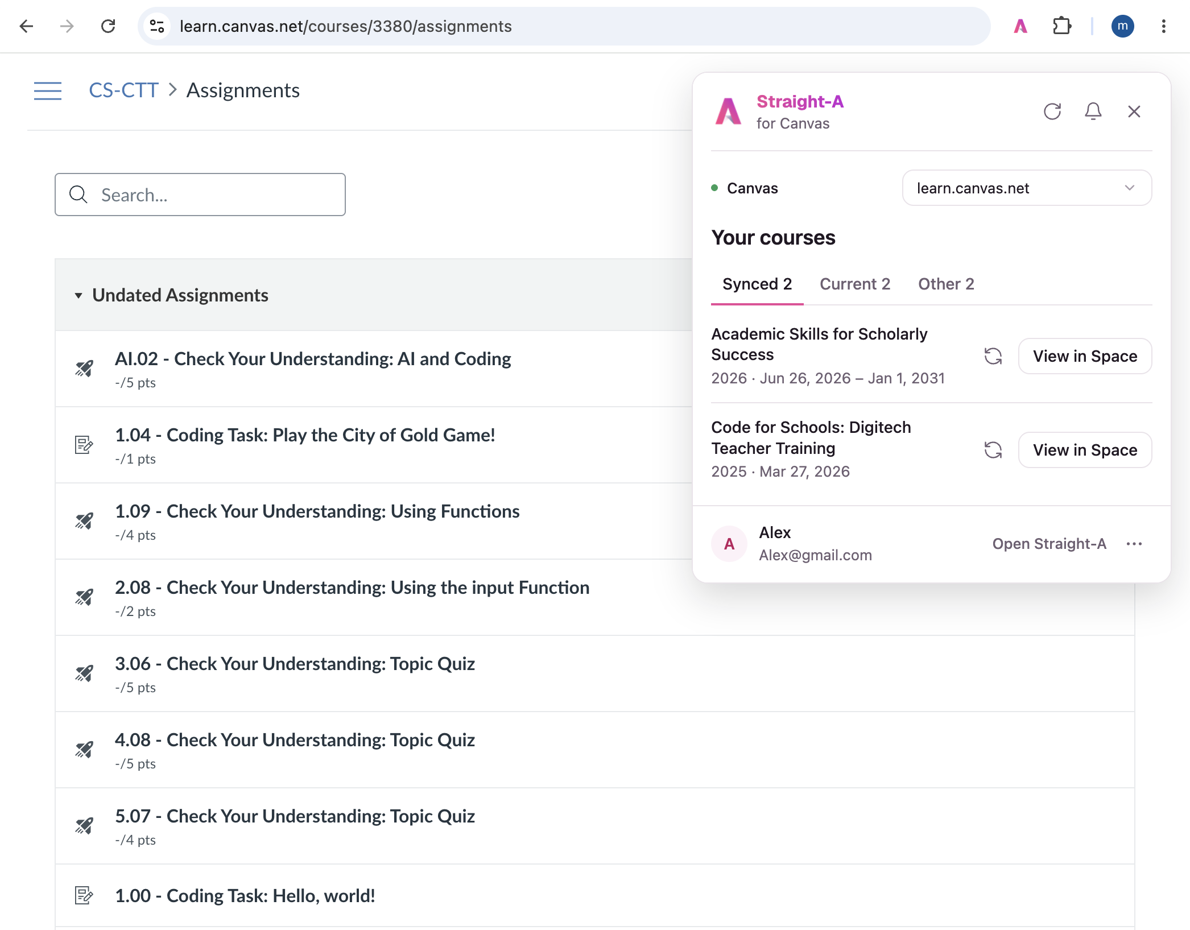Click the assignments Search field

(x=200, y=195)
